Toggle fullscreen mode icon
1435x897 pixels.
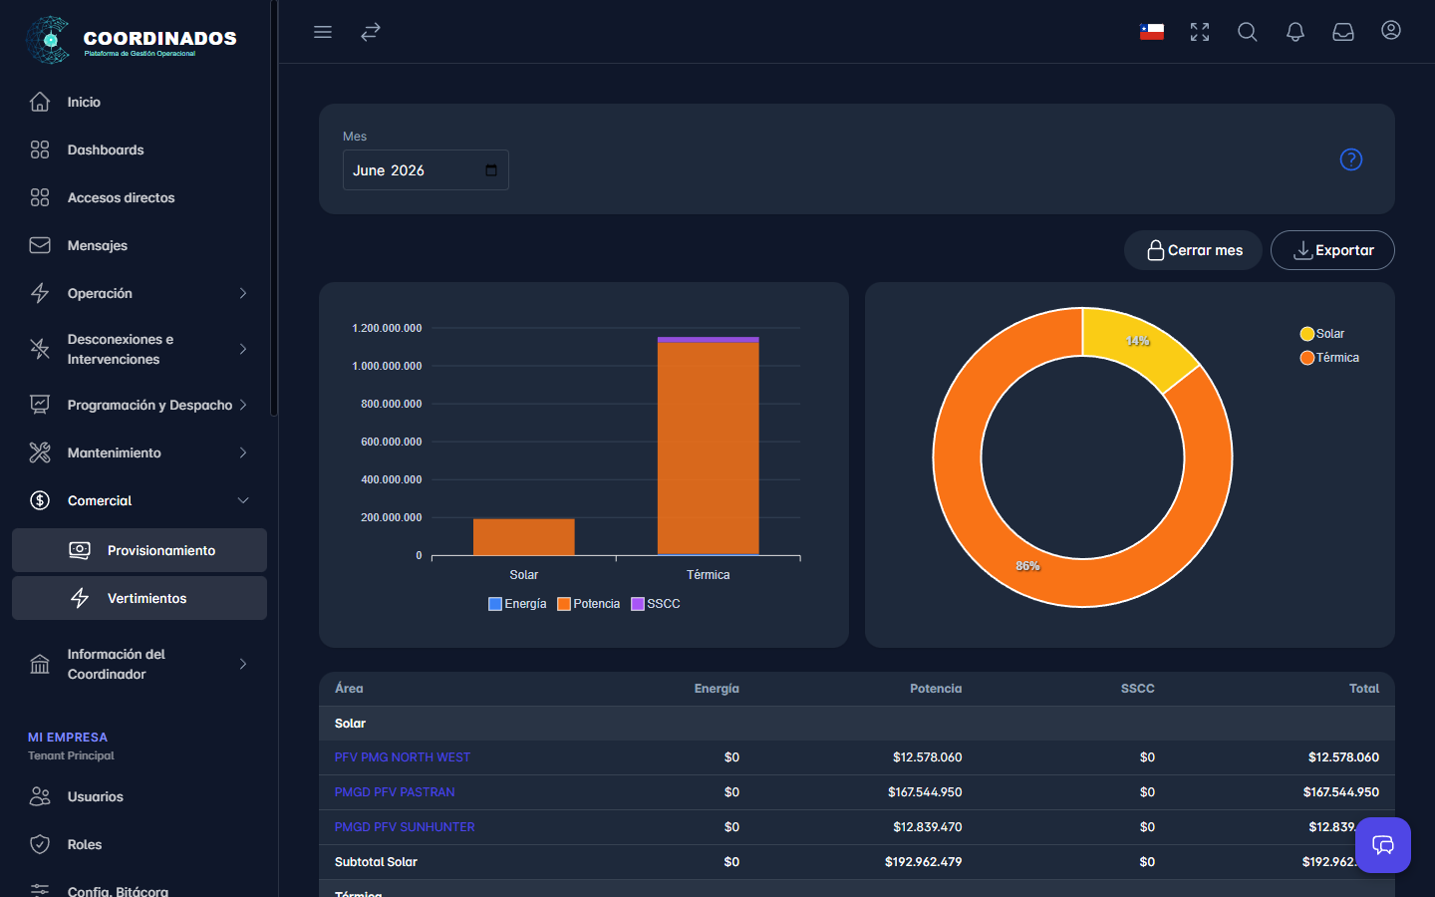(x=1200, y=32)
